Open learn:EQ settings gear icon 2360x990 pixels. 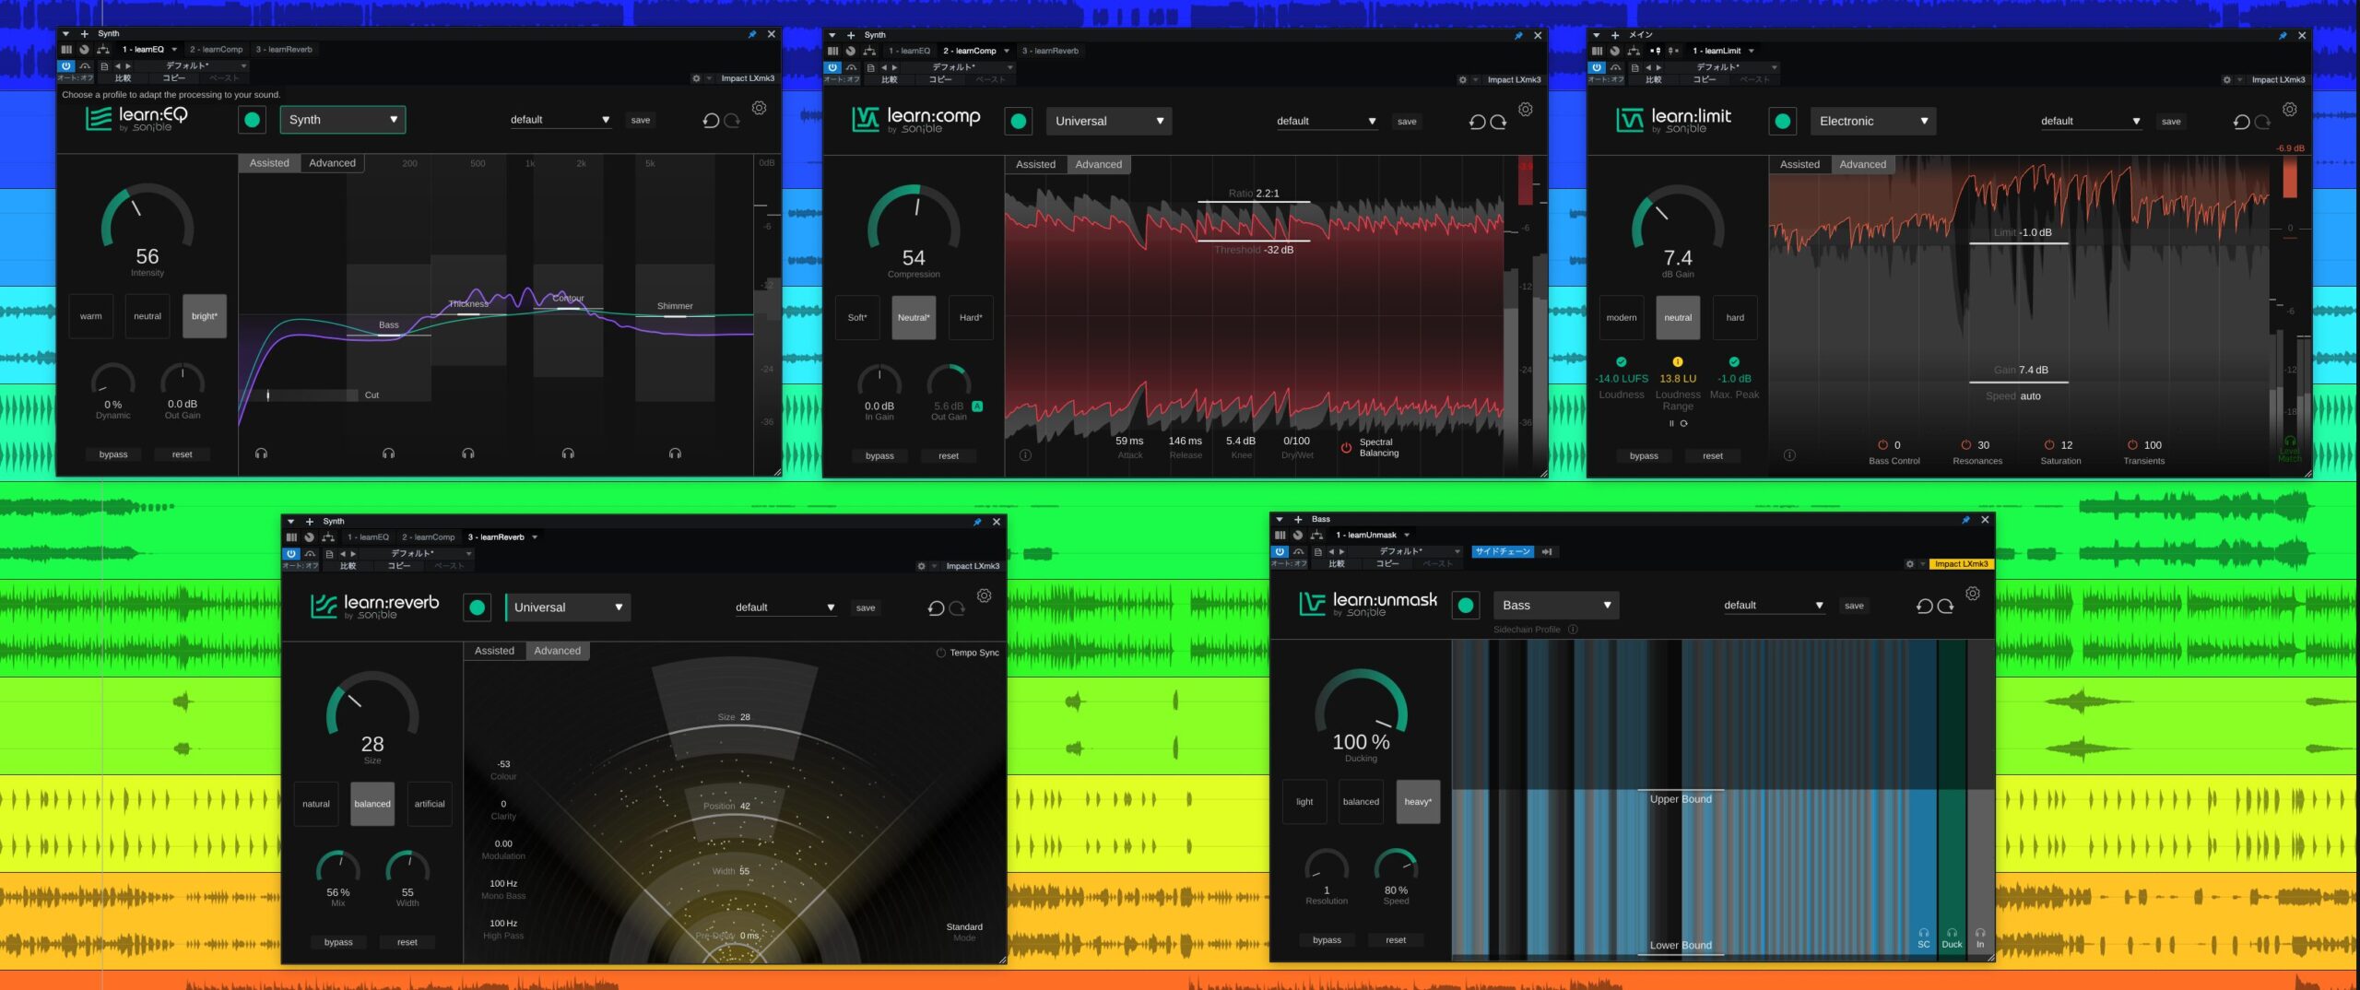click(x=759, y=108)
